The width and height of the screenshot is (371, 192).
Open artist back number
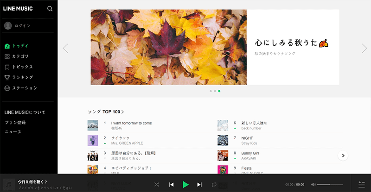(251, 128)
